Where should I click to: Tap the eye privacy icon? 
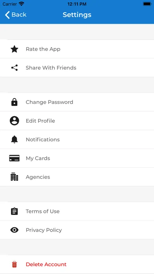coord(14,230)
